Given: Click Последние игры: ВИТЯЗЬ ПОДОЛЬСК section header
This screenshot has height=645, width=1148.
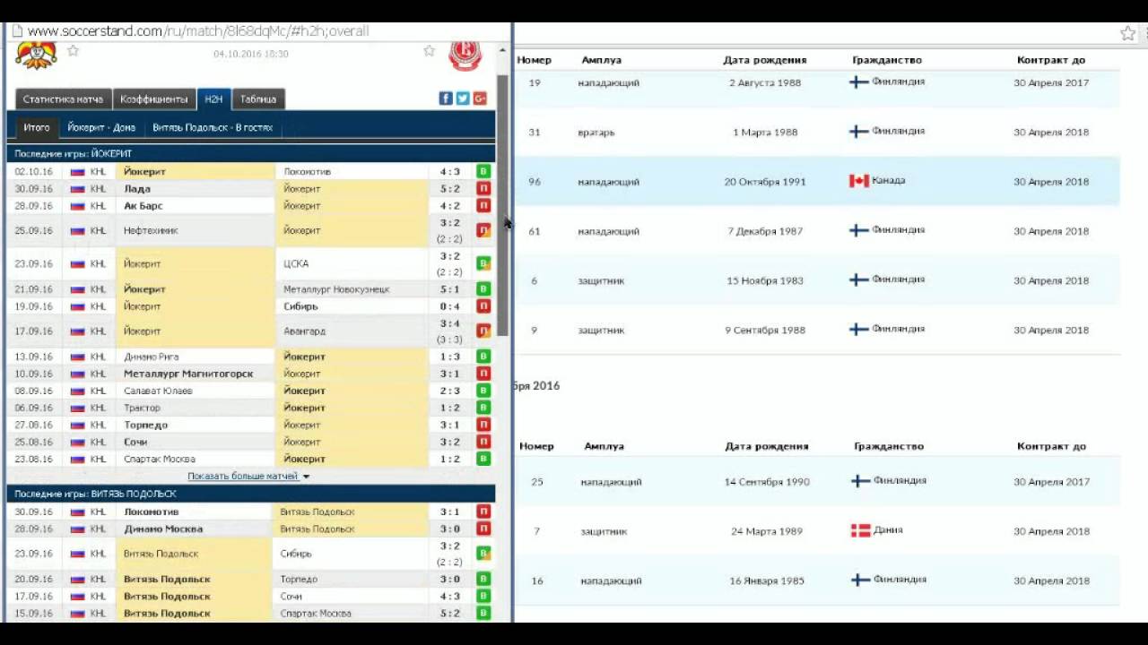Looking at the screenshot, I should pyautogui.click(x=251, y=494).
